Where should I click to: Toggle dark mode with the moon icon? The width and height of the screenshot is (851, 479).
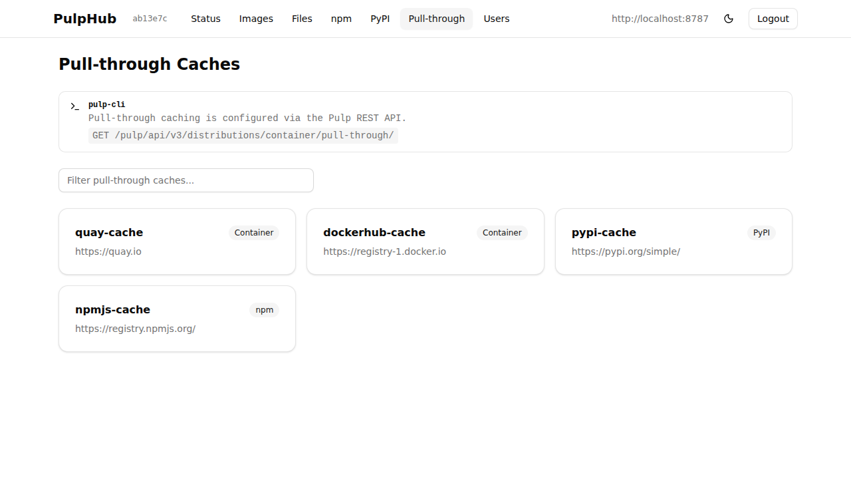(x=729, y=19)
